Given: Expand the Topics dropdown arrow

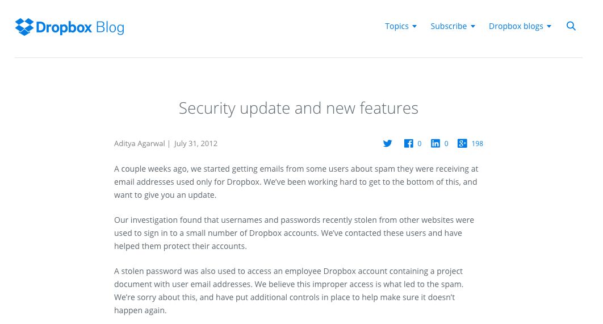Looking at the screenshot, I should tap(414, 27).
